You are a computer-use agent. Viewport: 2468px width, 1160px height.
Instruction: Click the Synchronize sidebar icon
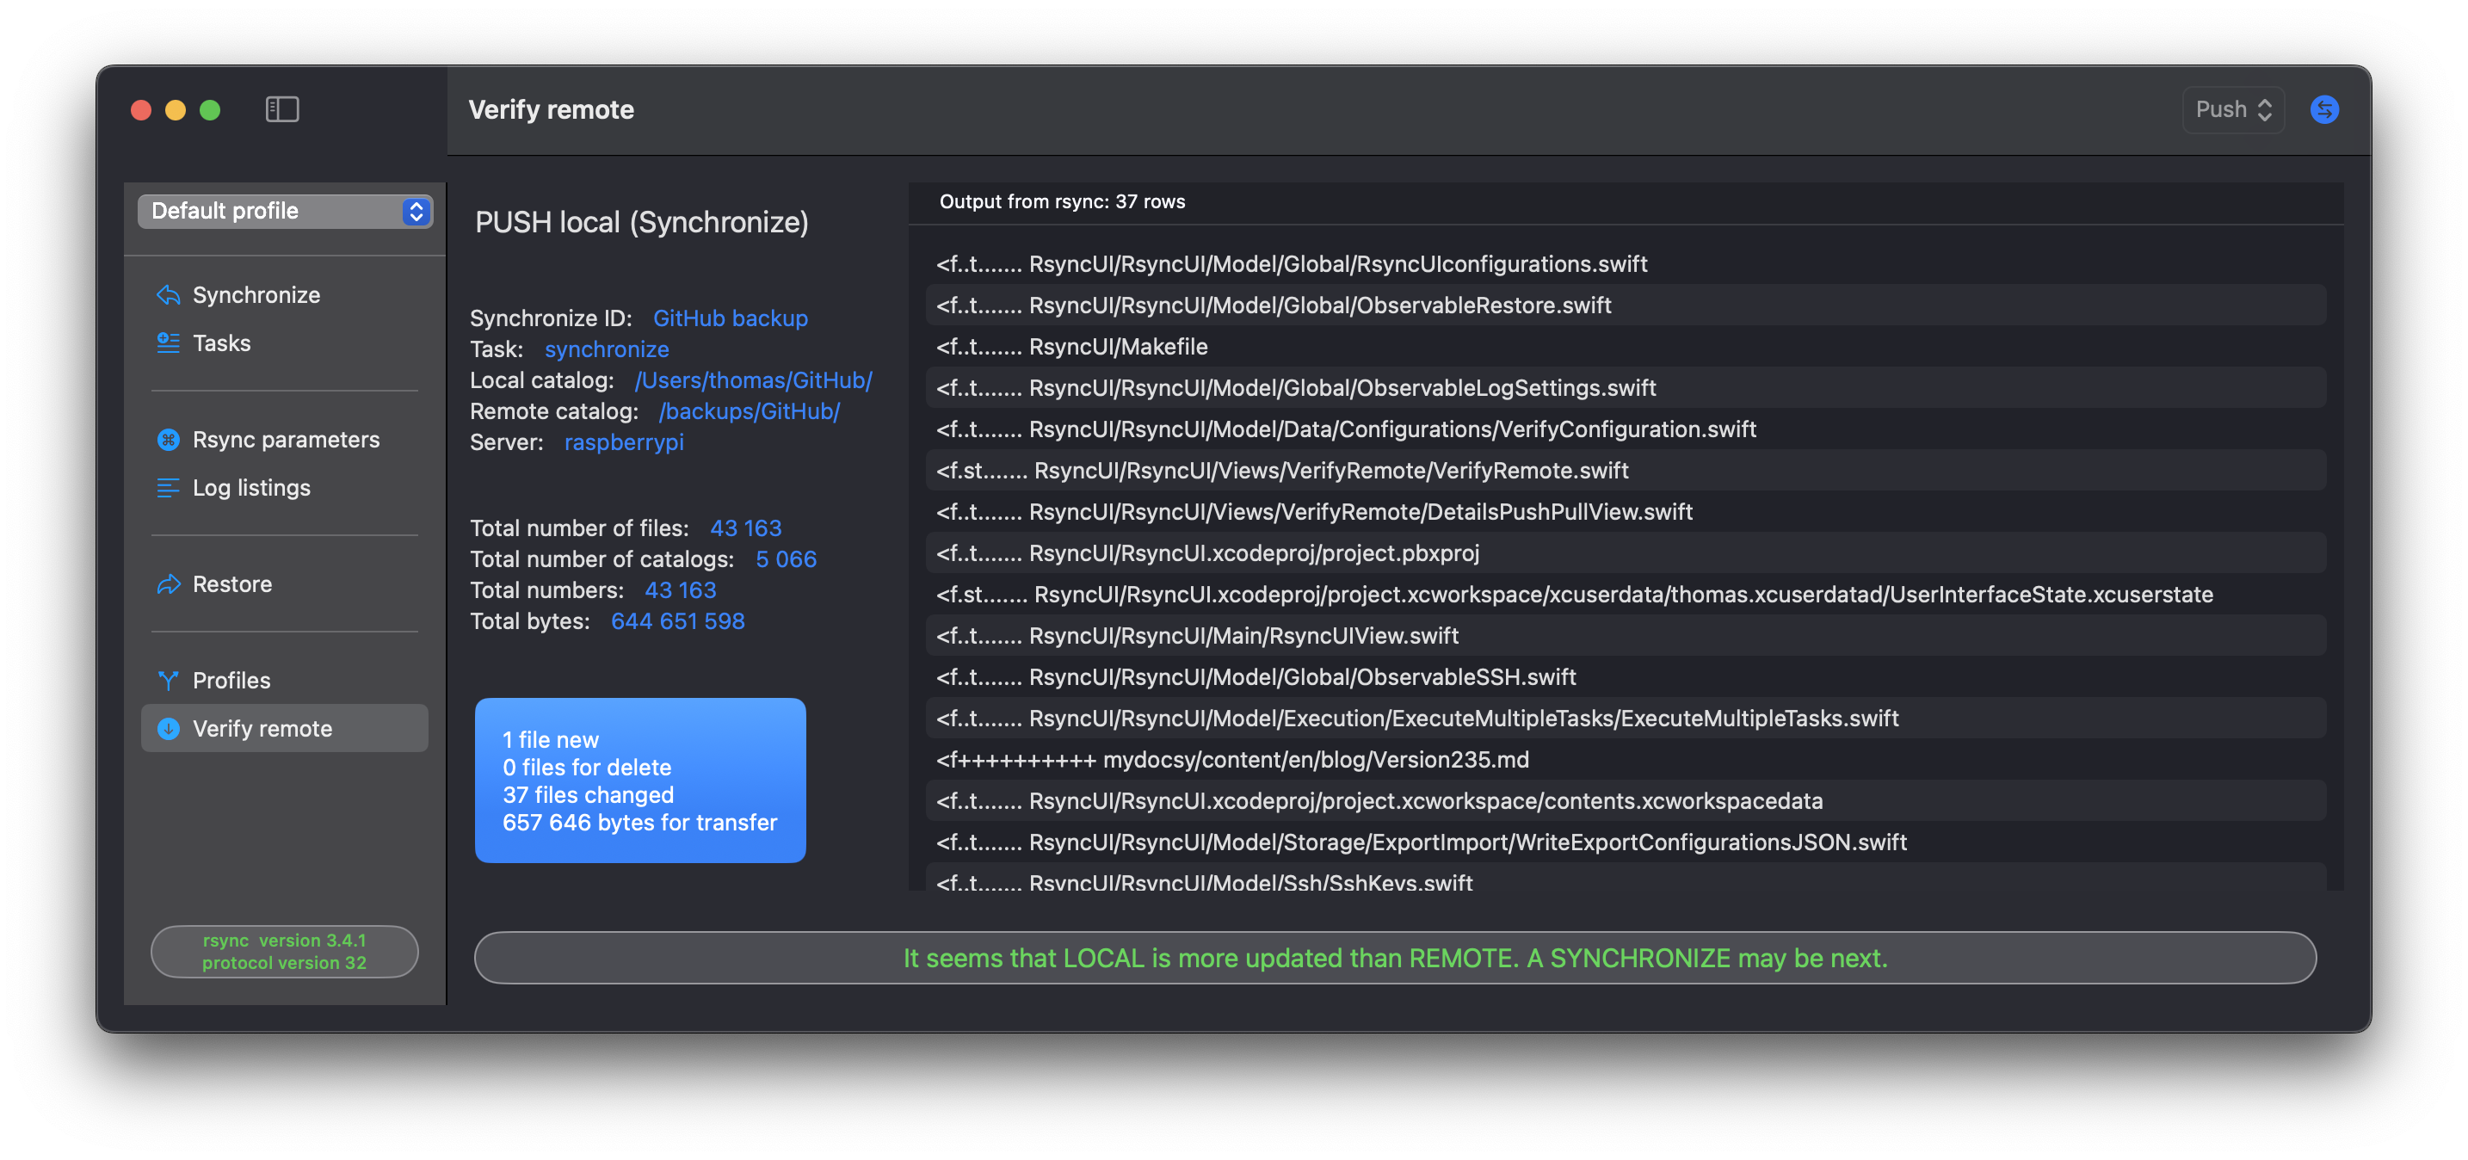click(169, 295)
